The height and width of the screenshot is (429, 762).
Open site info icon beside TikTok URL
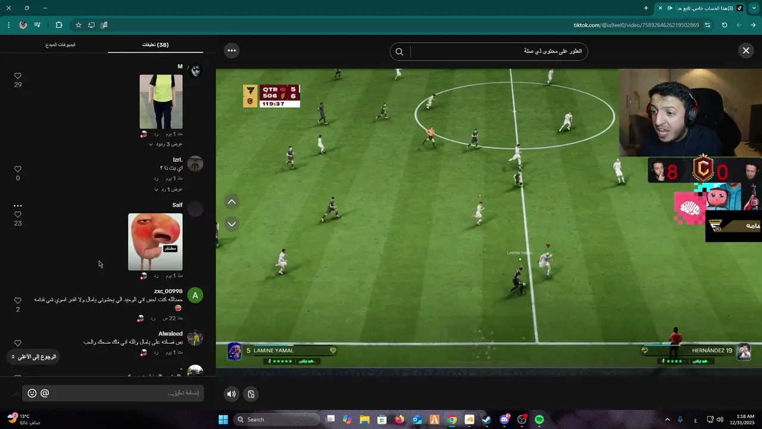coord(707,25)
